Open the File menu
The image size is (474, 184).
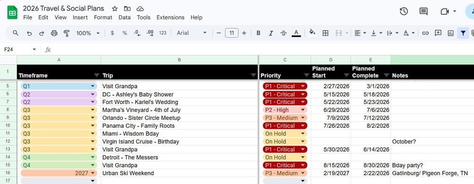pyautogui.click(x=27, y=17)
